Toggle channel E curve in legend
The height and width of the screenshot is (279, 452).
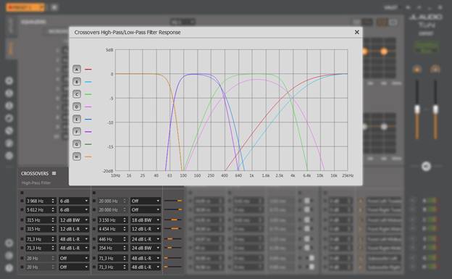(x=76, y=119)
